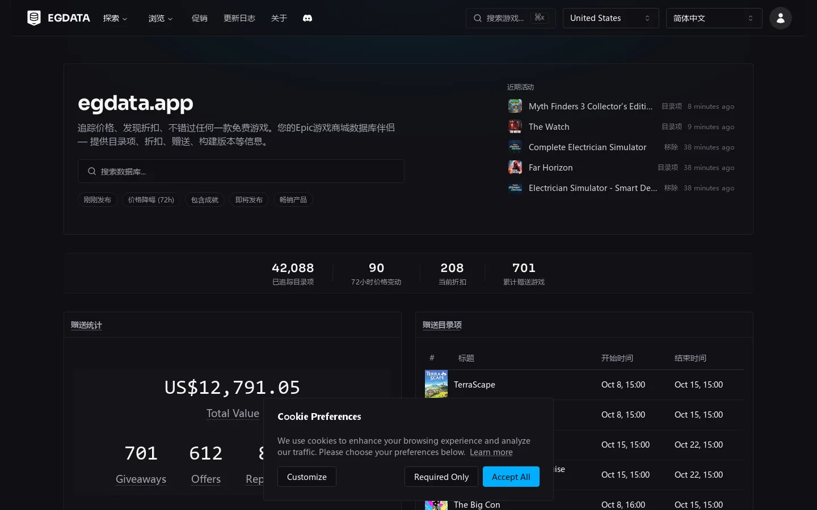Select the 刚刚发布 filter chip

tap(98, 199)
